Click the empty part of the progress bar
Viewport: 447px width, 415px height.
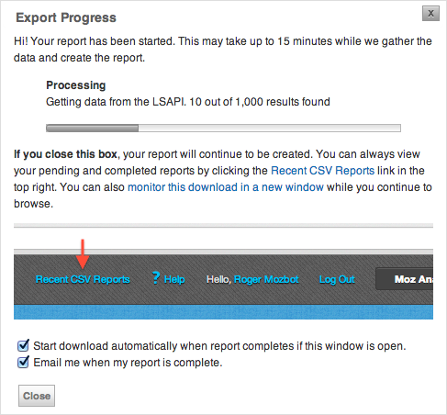pos(270,128)
